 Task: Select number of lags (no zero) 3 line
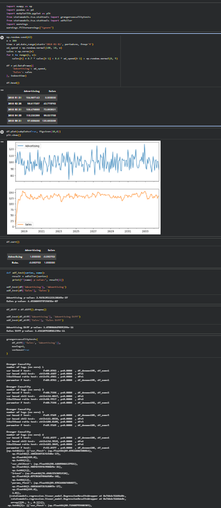click(x=25, y=413)
